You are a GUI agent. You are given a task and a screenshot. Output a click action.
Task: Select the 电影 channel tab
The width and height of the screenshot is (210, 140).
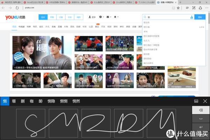pos(29,27)
